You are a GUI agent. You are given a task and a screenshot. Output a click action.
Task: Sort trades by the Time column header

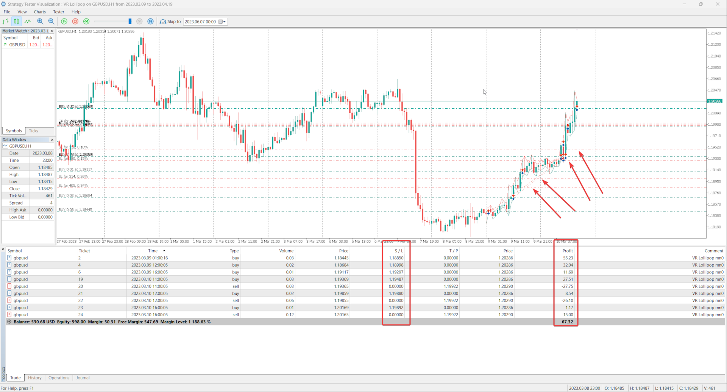[x=153, y=251]
